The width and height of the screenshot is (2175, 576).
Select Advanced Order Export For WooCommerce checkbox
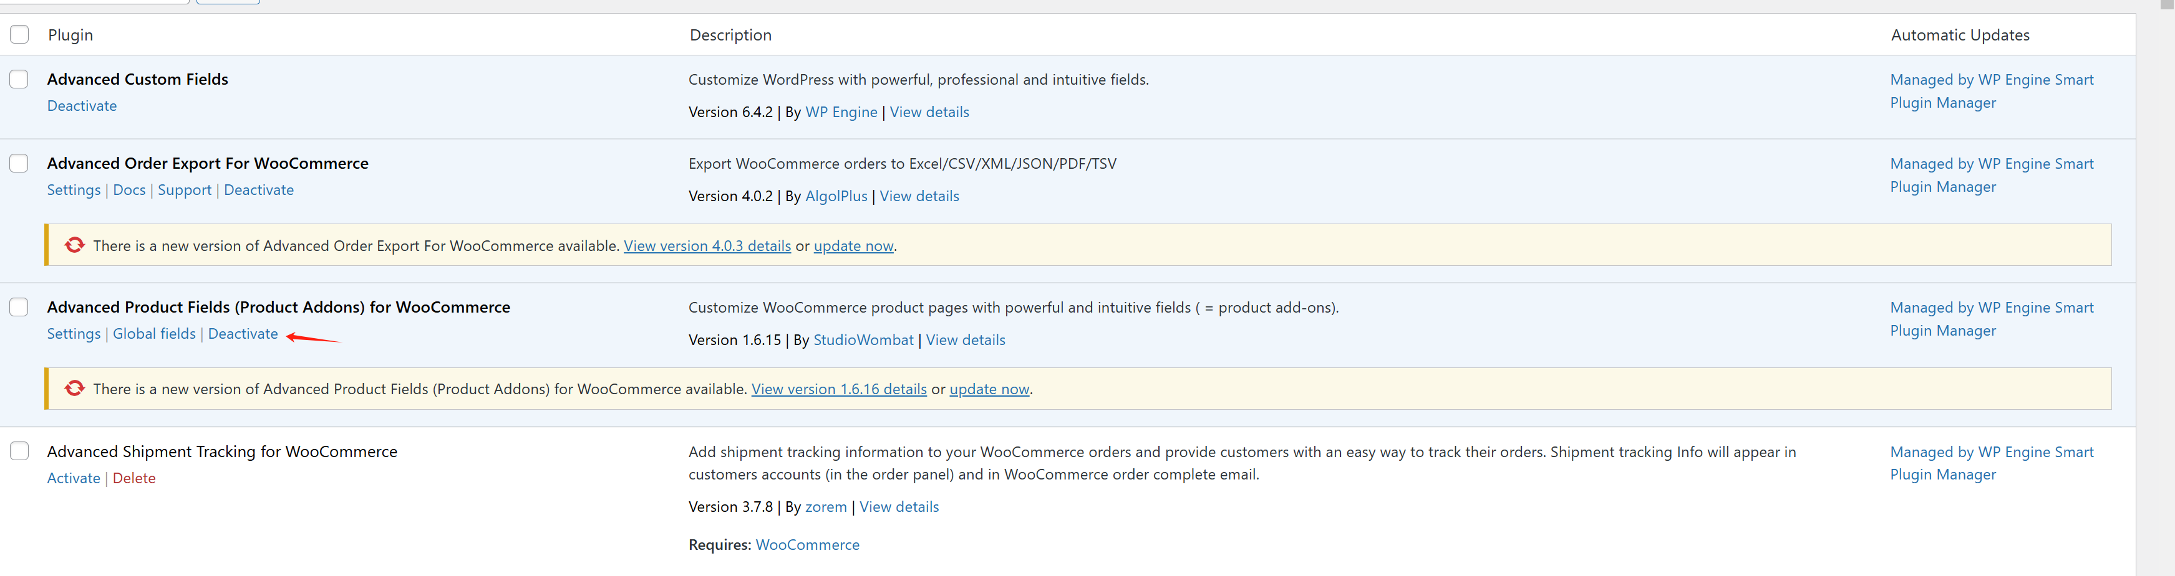pos(19,164)
